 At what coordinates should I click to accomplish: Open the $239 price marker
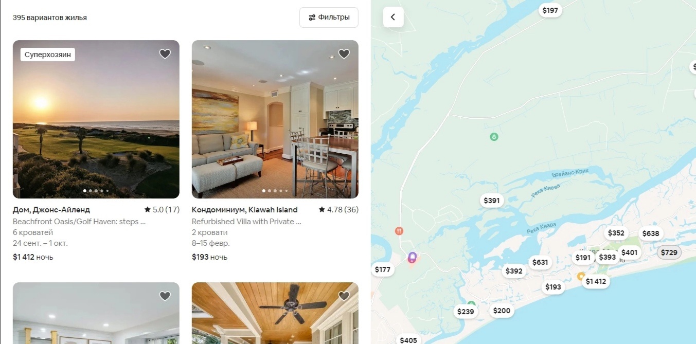466,312
